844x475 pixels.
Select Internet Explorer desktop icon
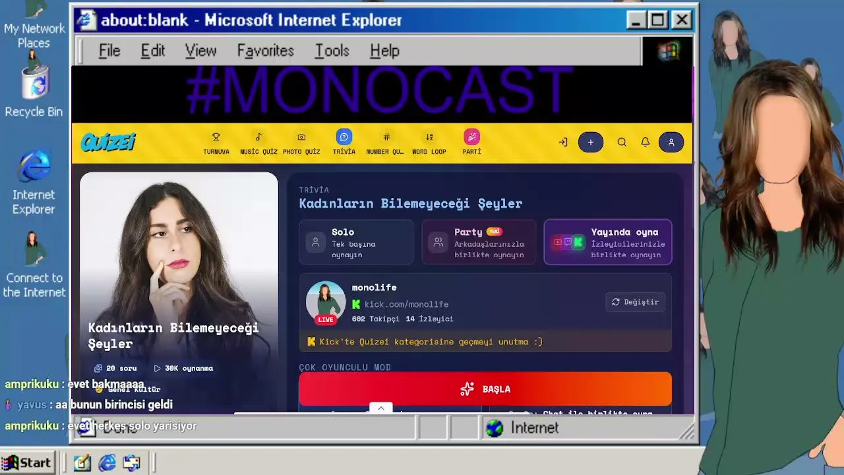click(34, 183)
